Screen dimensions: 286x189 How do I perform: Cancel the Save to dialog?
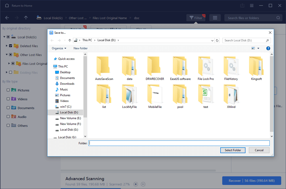click(259, 150)
